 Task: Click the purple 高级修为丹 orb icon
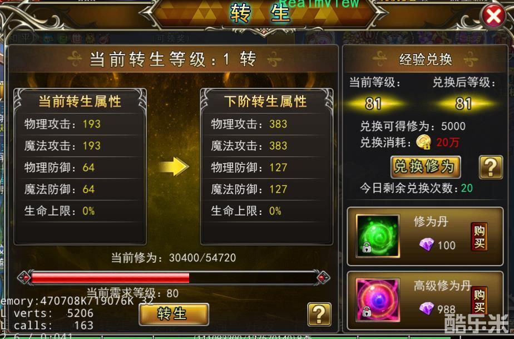coord(378,299)
